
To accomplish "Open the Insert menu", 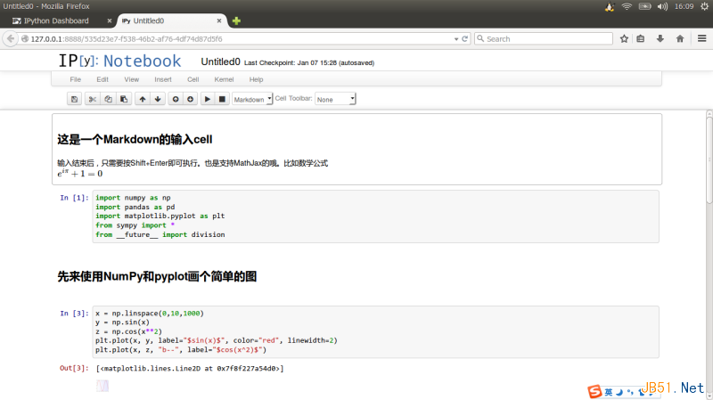I will click(x=163, y=79).
